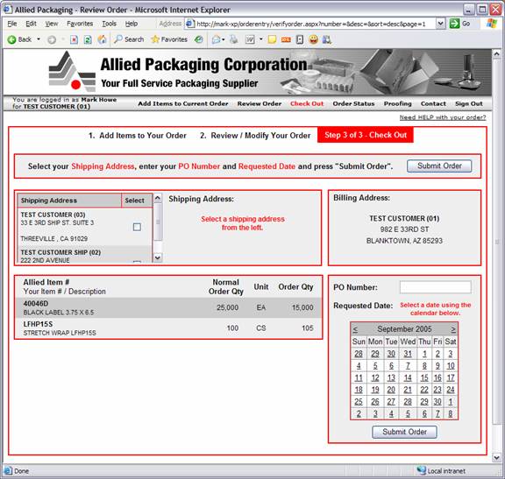Select September 15 in the calendar

tap(424, 377)
